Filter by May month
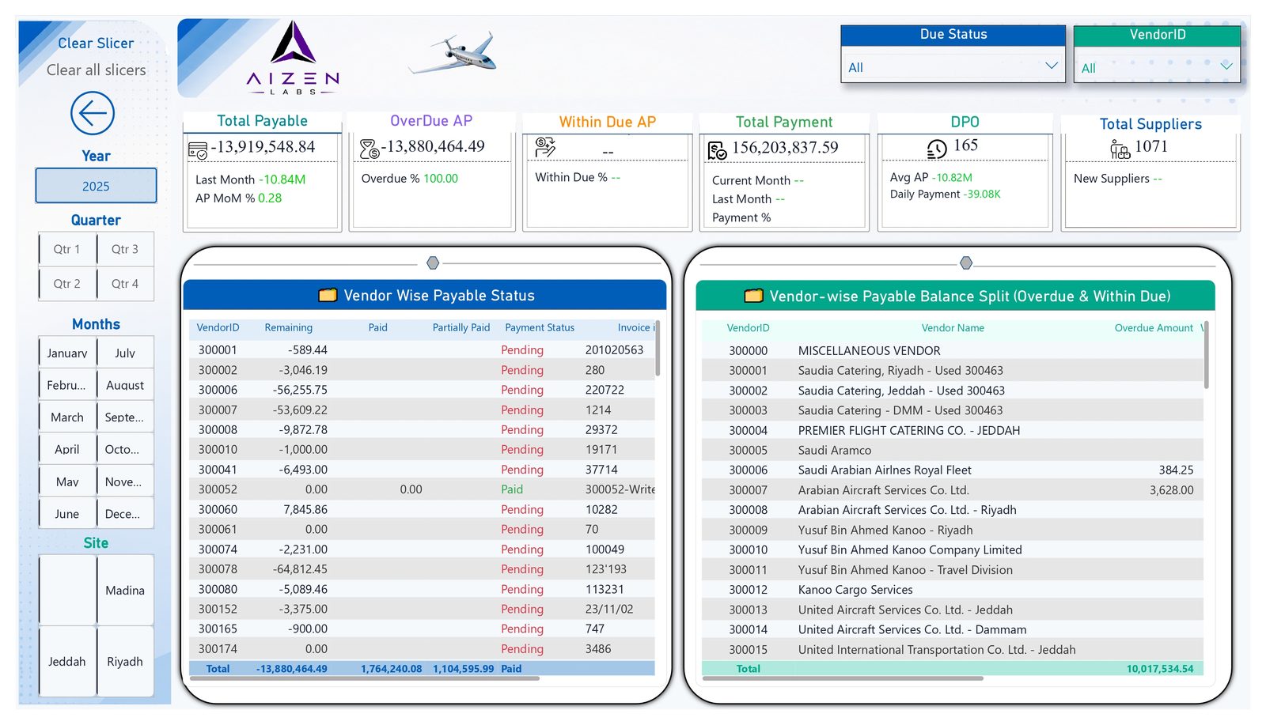Image resolution: width=1266 pixels, height=725 pixels. pos(67,481)
